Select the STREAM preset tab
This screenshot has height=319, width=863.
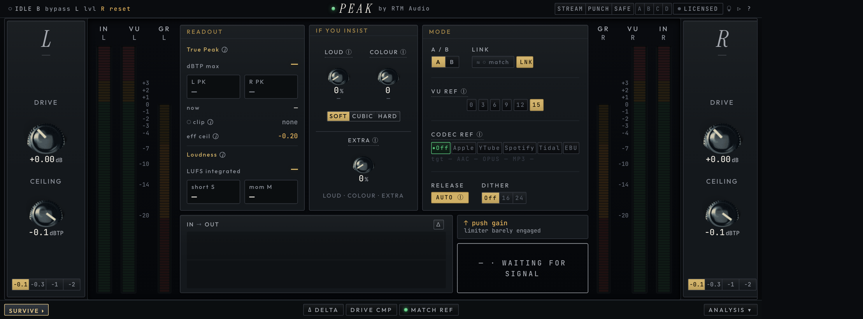click(570, 9)
